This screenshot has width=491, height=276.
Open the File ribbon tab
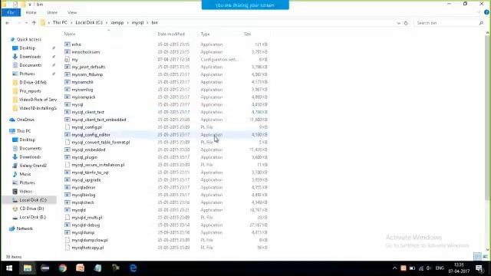[x=11, y=12]
